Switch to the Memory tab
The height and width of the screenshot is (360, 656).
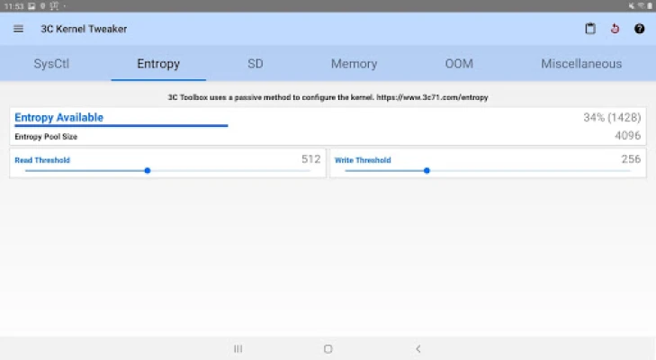tap(354, 64)
